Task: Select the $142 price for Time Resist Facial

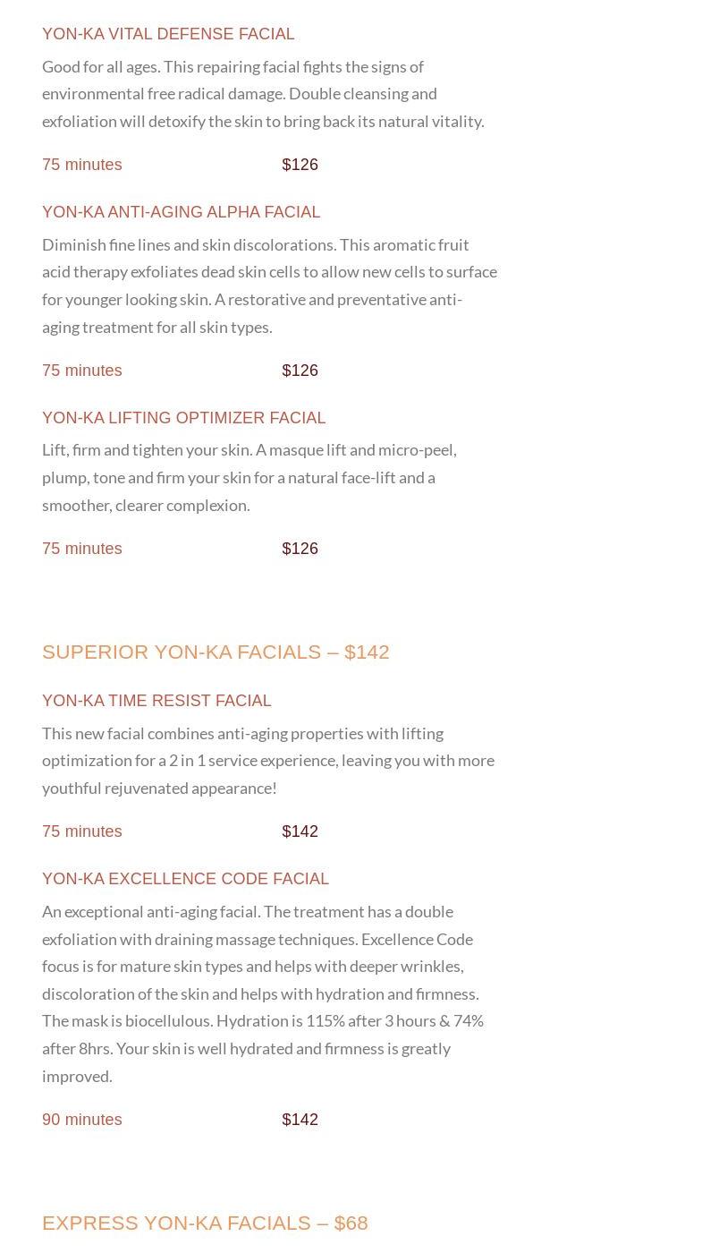Action: [300, 831]
